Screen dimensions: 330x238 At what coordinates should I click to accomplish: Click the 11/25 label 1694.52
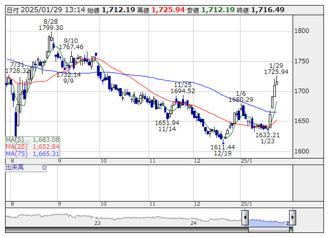(182, 88)
